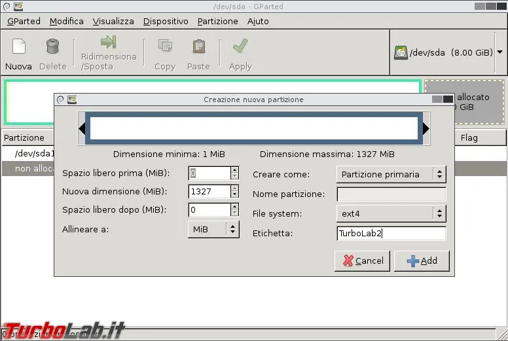
Task: Open the Dispositivo menu
Action: 166,22
